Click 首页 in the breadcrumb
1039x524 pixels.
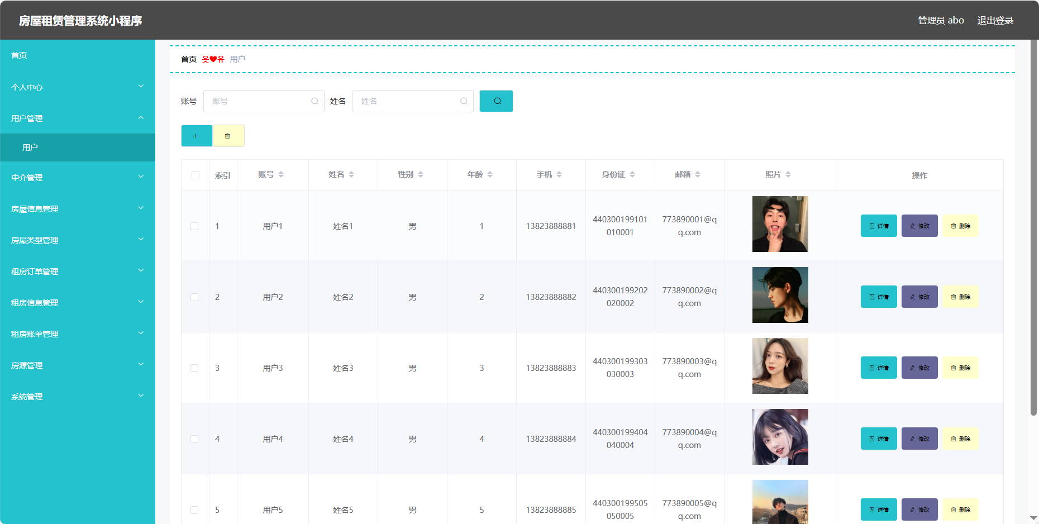pos(189,59)
